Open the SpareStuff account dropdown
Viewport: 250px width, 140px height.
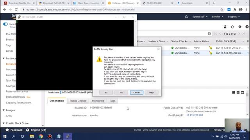coord(200,17)
